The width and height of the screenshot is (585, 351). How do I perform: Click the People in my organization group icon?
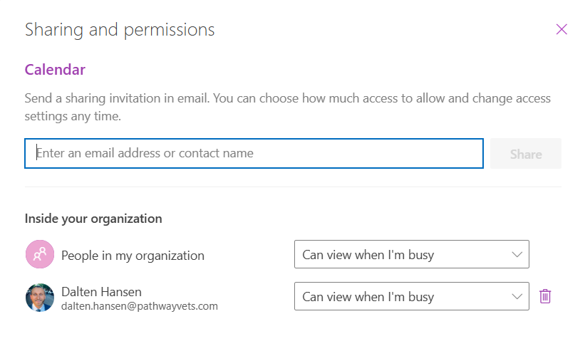(x=40, y=255)
